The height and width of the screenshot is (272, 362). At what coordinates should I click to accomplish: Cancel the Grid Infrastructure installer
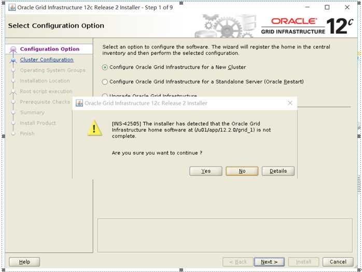(x=338, y=262)
